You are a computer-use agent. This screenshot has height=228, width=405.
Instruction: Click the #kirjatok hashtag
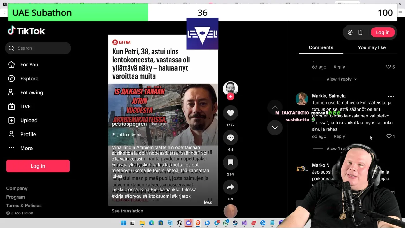(x=181, y=196)
